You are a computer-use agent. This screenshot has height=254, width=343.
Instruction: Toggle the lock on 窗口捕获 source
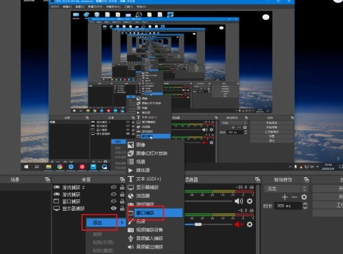[x=122, y=201]
